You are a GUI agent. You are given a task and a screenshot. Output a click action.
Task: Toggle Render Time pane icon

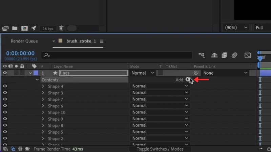(x=27, y=149)
